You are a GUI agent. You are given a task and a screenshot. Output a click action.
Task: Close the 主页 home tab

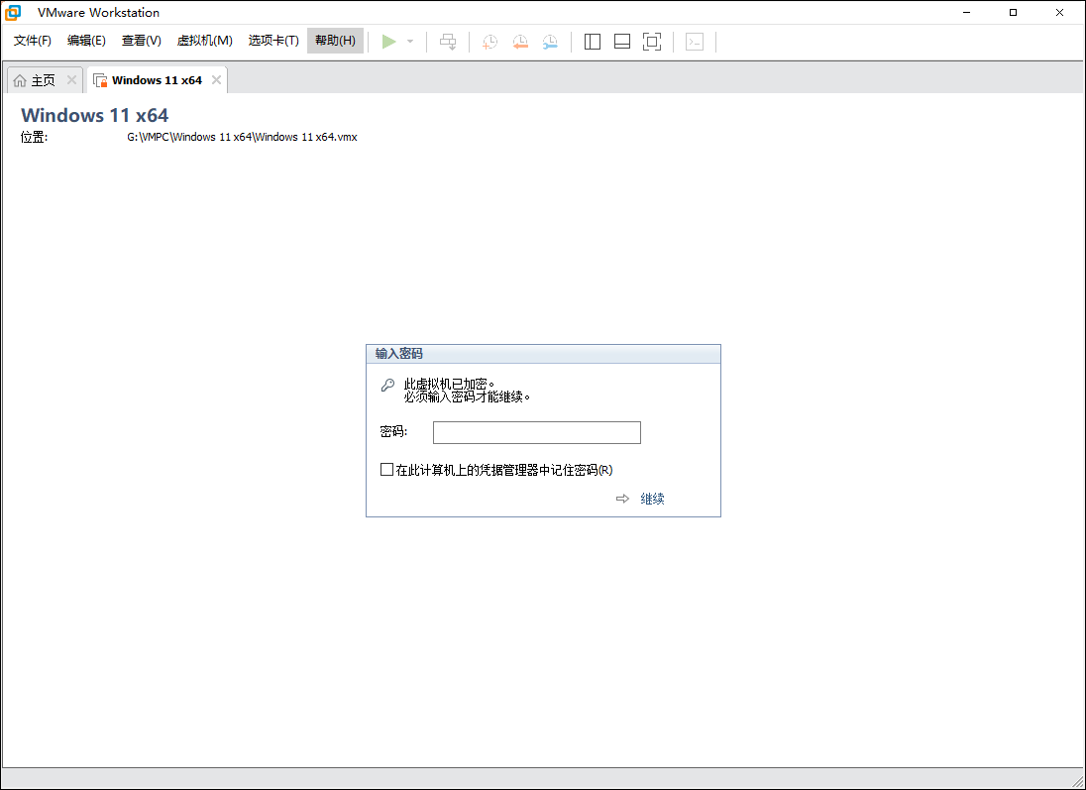tap(71, 80)
